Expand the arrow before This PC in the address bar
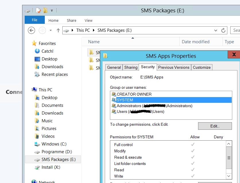 (x=73, y=30)
